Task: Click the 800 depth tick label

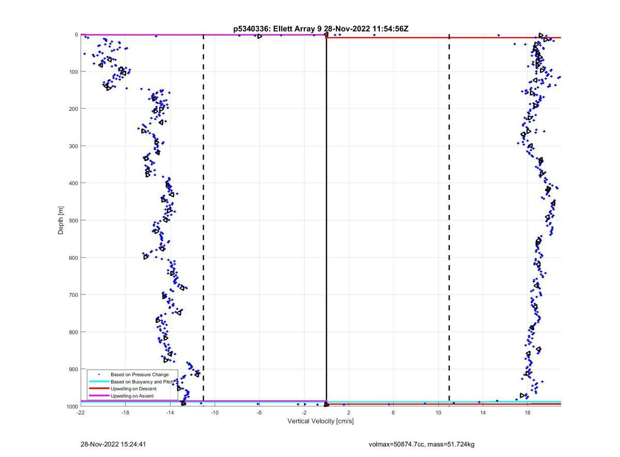Action: pos(73,332)
